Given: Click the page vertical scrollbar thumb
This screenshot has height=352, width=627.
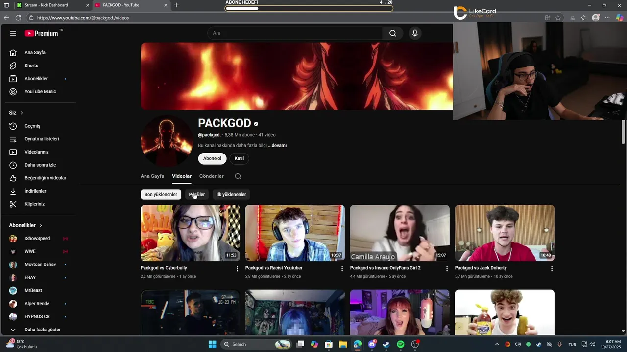Looking at the screenshot, I should 623,131.
